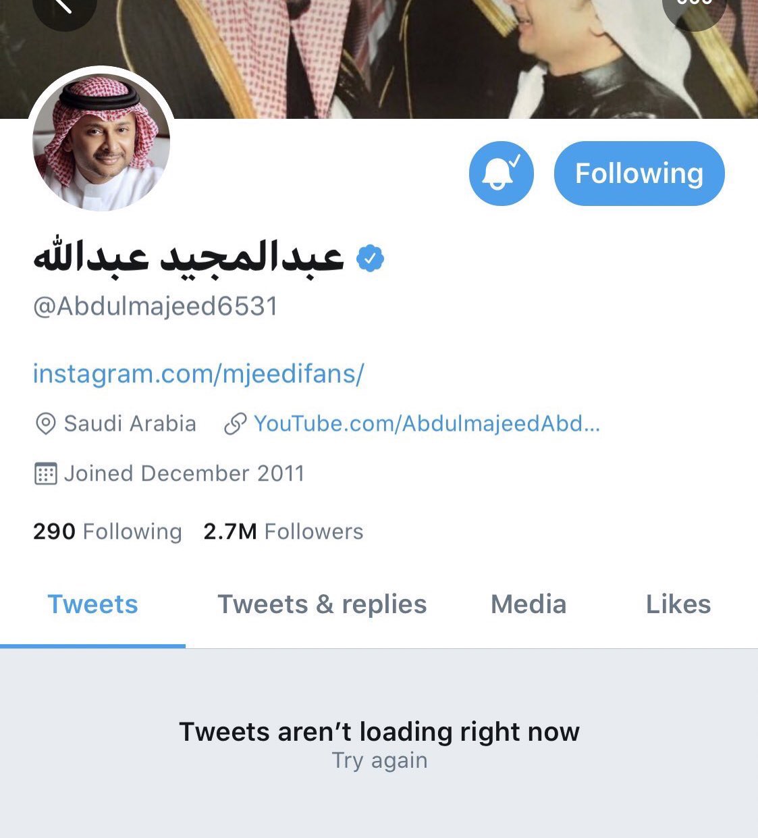Image resolution: width=758 pixels, height=838 pixels.
Task: Toggle the Following button to unfollow
Action: pos(639,174)
